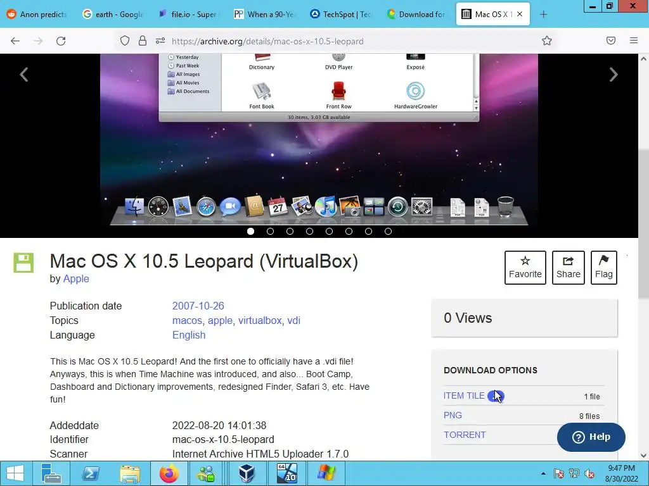Switch to the TechSpot tab
Image resolution: width=649 pixels, height=486 pixels.
[x=340, y=14]
